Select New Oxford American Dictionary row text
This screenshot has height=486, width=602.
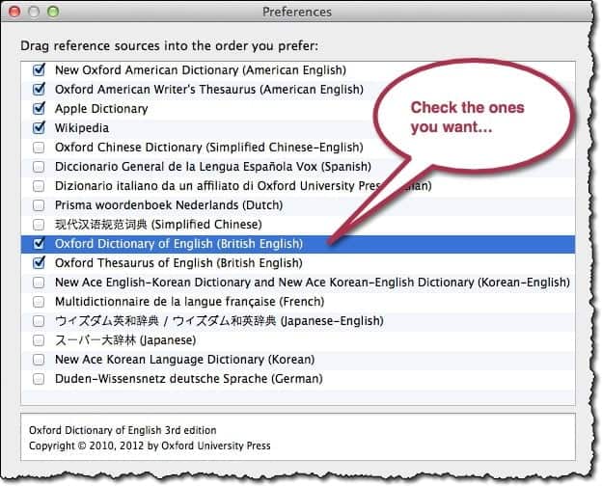pyautogui.click(x=201, y=70)
